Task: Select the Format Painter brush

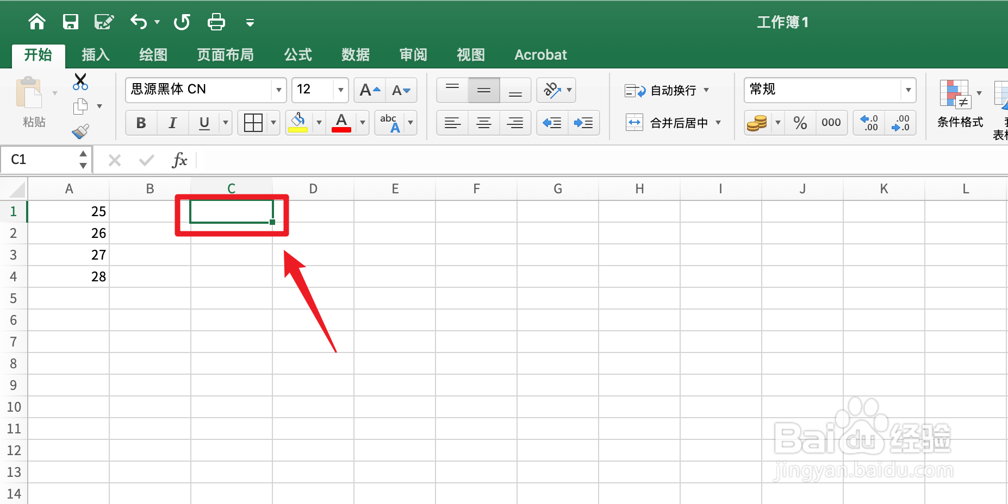Action: 80,131
